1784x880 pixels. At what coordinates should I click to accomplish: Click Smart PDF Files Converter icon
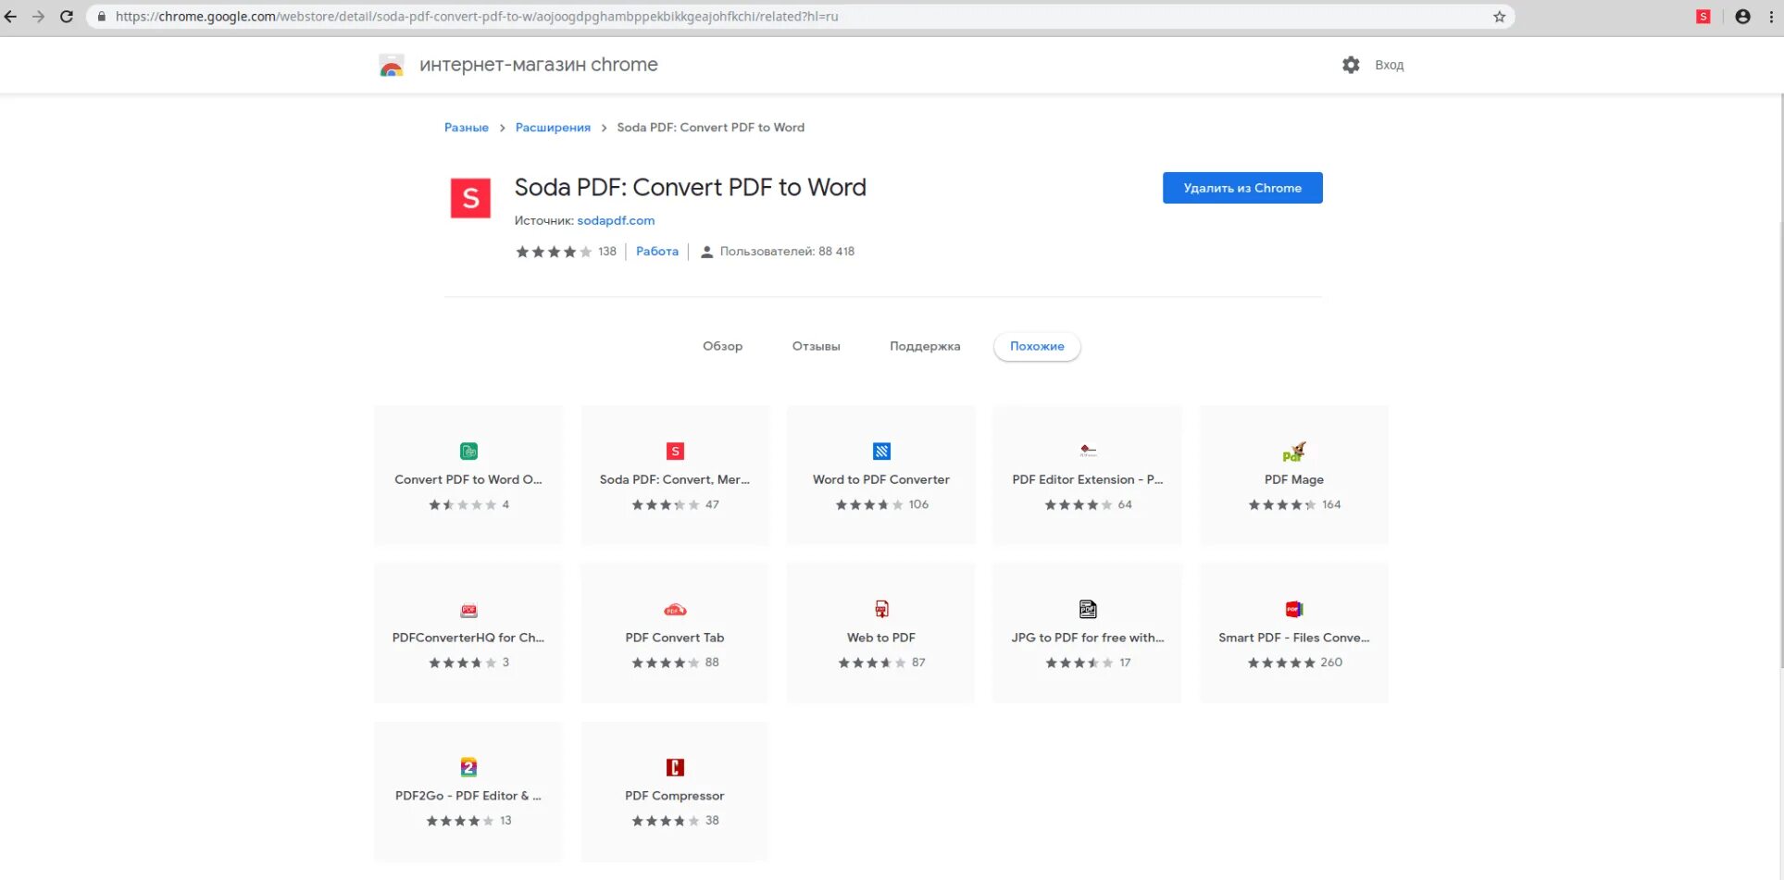[1294, 609]
